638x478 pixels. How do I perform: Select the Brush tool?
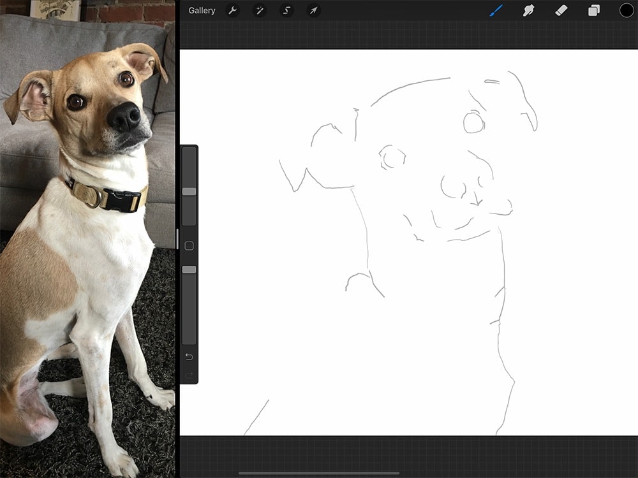496,11
